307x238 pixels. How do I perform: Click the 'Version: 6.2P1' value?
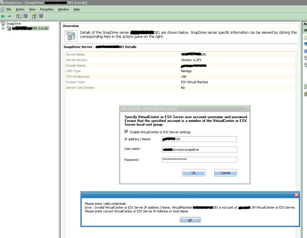[191, 60]
